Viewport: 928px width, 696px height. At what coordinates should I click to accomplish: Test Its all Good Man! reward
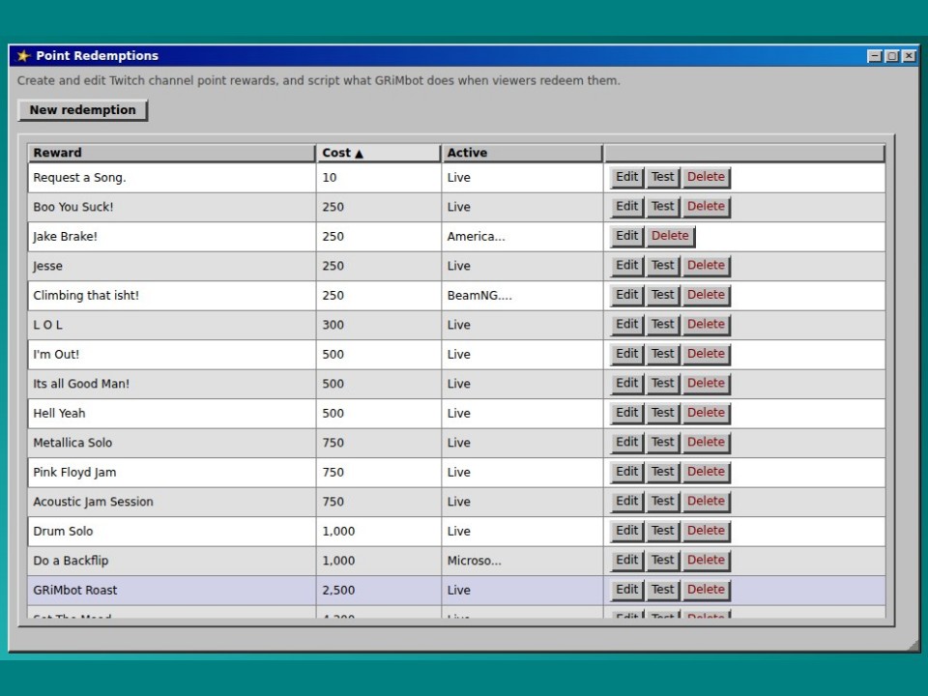(663, 384)
